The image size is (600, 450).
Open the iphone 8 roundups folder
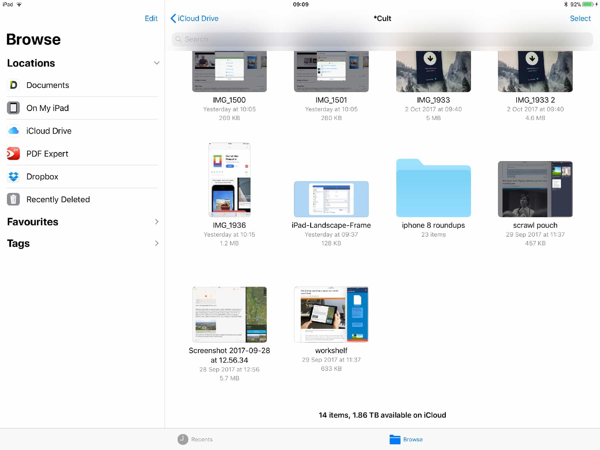click(x=433, y=189)
